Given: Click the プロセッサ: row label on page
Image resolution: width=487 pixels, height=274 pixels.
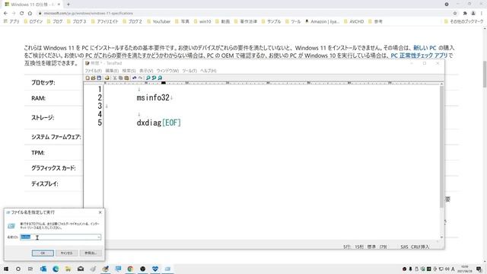Looking at the screenshot, I should point(43,83).
